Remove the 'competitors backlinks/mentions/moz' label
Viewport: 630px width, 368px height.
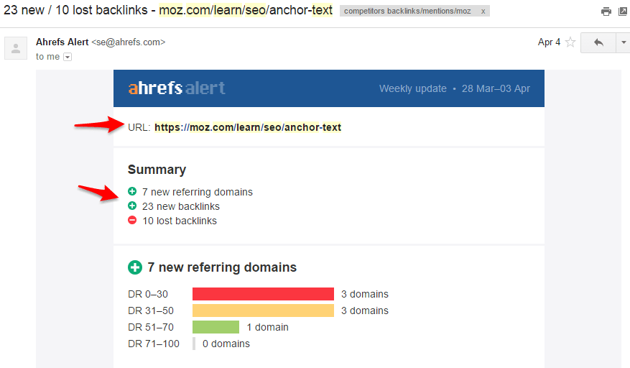[x=483, y=11]
